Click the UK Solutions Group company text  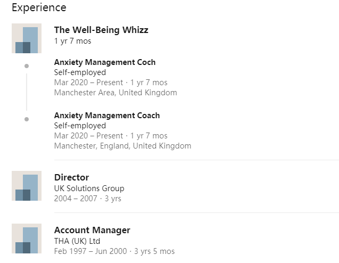pyautogui.click(x=89, y=188)
